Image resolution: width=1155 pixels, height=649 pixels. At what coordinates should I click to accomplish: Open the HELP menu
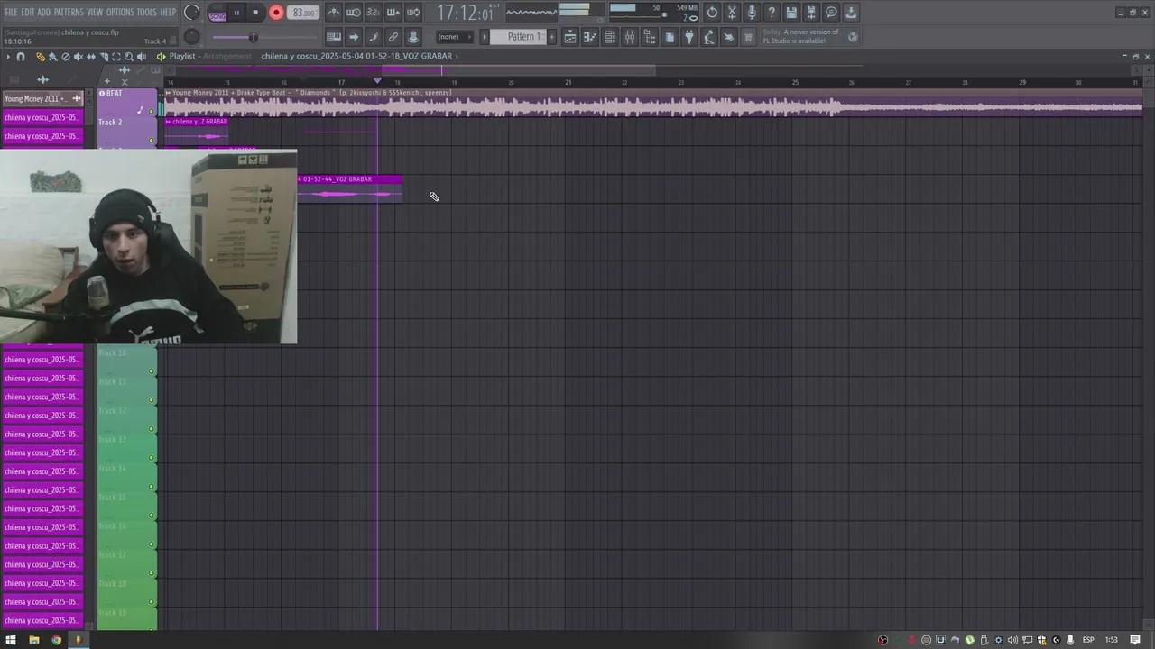(168, 13)
